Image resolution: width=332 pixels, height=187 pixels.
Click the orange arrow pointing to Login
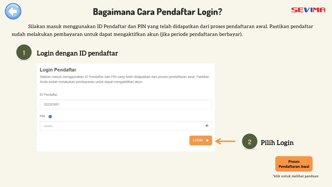pyautogui.click(x=225, y=141)
